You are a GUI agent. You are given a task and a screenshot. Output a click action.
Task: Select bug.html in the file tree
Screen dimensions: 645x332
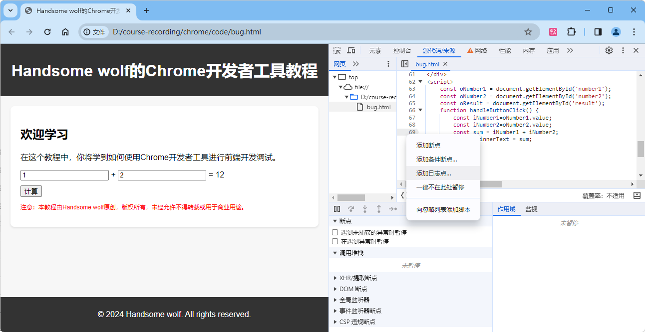[x=378, y=107]
